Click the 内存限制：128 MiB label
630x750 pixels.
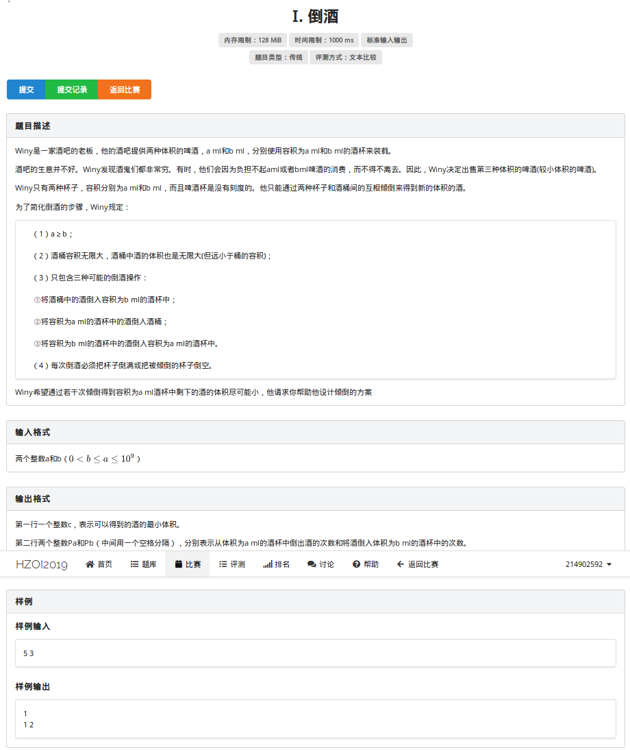[x=253, y=40]
